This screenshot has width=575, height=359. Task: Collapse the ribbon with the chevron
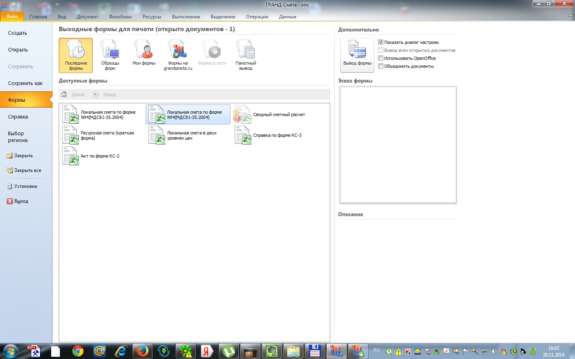click(570, 16)
